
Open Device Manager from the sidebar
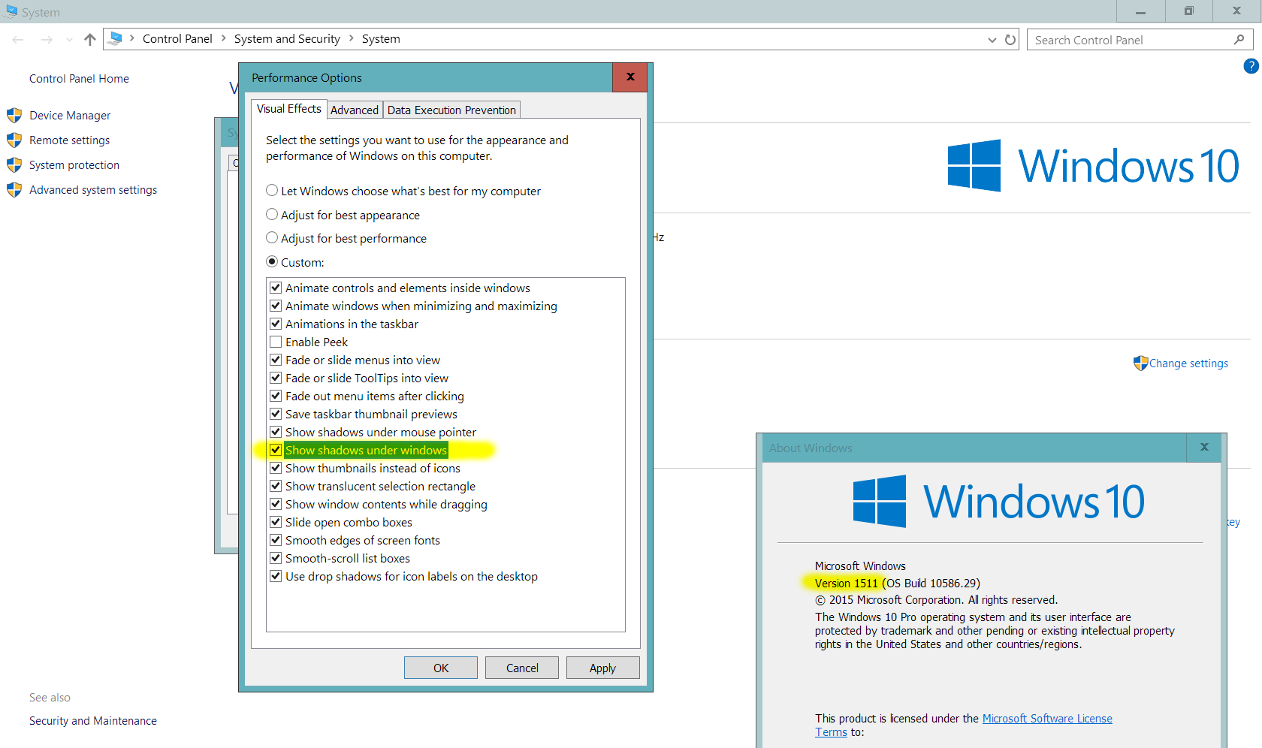[x=69, y=115]
